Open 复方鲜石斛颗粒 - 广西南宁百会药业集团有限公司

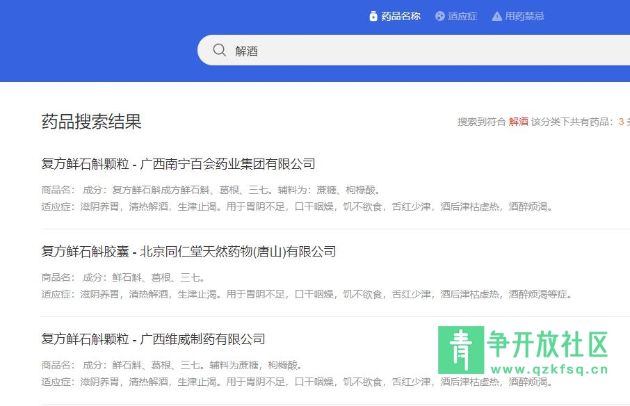tap(178, 164)
